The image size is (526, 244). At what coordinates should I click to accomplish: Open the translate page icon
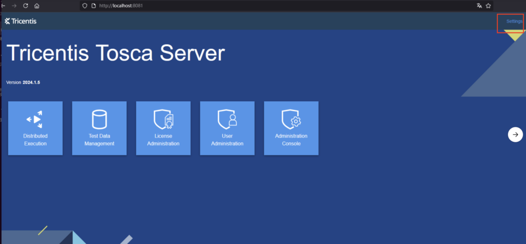click(479, 6)
